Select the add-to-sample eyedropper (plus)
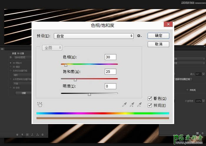206x146 pixels. (x=132, y=104)
